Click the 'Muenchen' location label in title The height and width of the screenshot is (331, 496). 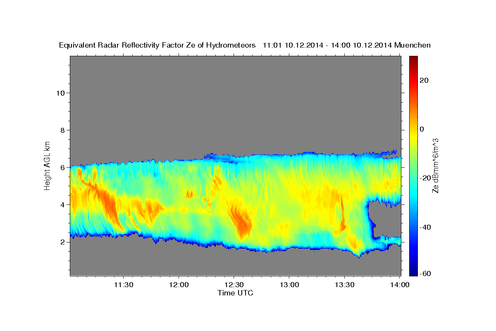coord(413,45)
